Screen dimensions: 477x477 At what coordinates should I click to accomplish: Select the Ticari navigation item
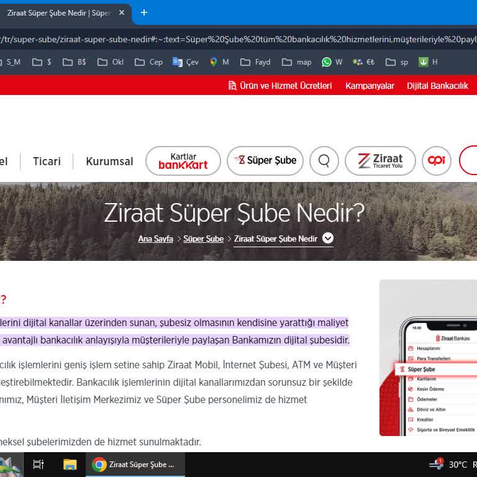[x=47, y=161]
